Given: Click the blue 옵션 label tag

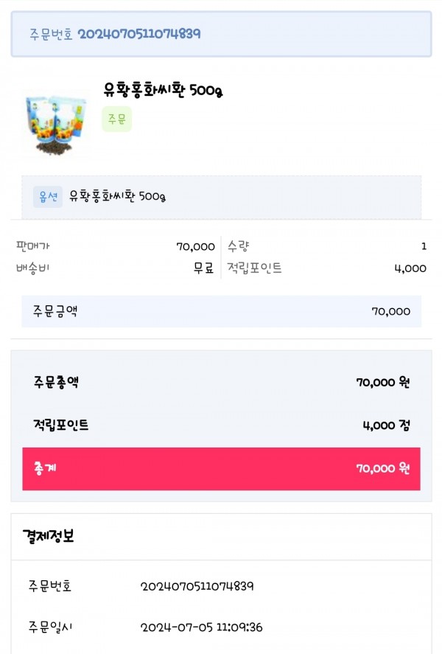Looking at the screenshot, I should click(x=48, y=196).
